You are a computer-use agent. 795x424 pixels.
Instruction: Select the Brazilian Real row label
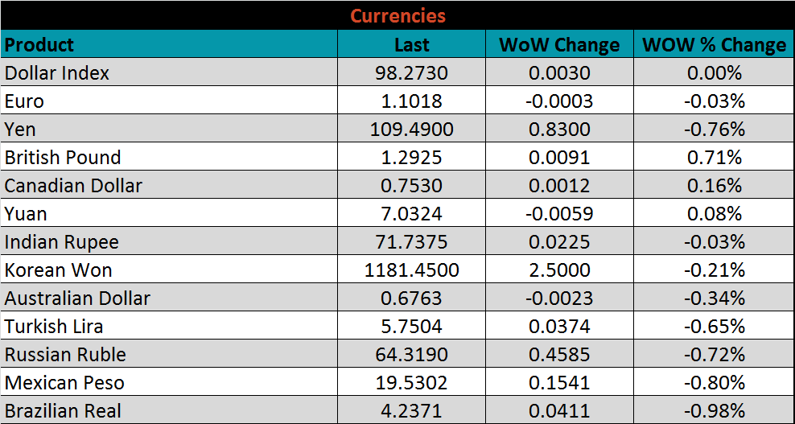(63, 411)
